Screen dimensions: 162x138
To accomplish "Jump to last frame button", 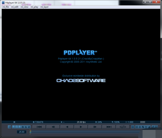I will (x=109, y=127).
